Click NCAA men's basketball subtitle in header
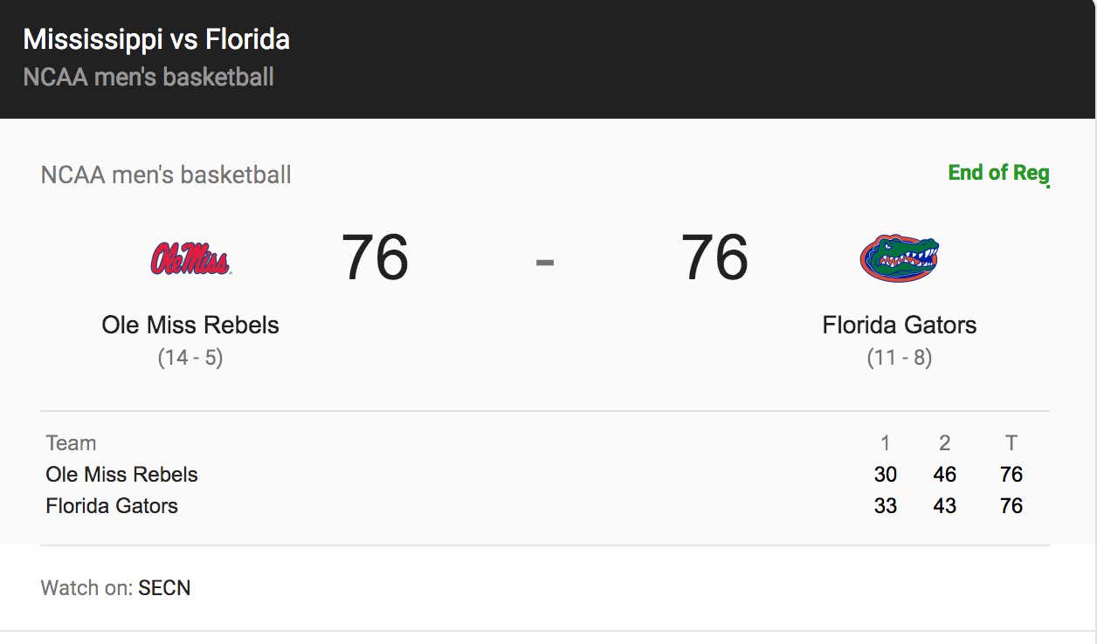1104x644 pixels. [x=148, y=78]
